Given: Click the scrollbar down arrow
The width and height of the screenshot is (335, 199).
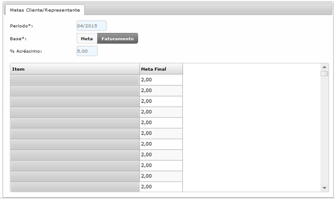Looking at the screenshot, I should (x=324, y=188).
